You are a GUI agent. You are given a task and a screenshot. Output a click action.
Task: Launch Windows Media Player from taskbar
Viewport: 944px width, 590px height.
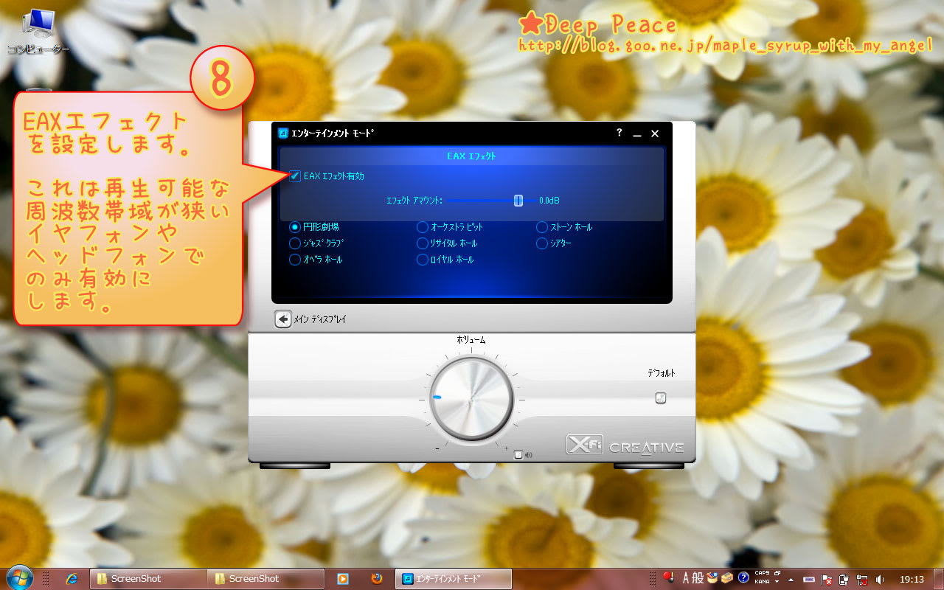(x=342, y=578)
